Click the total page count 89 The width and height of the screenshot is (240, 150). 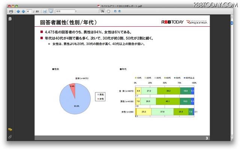(x=37, y=12)
